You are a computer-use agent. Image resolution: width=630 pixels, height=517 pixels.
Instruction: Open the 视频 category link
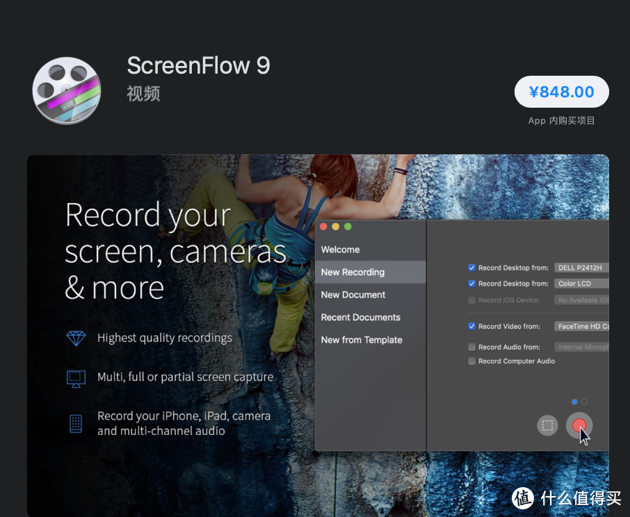click(x=143, y=94)
